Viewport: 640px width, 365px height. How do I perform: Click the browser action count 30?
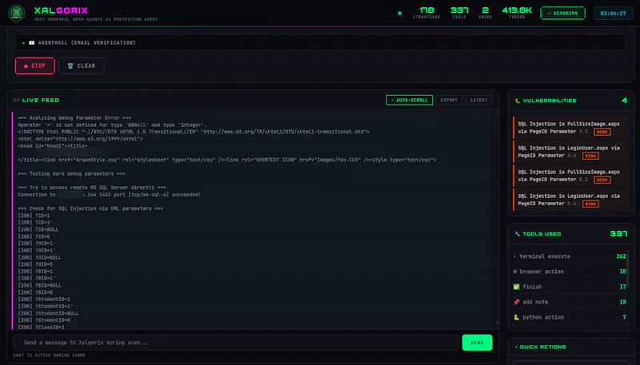[x=622, y=272]
